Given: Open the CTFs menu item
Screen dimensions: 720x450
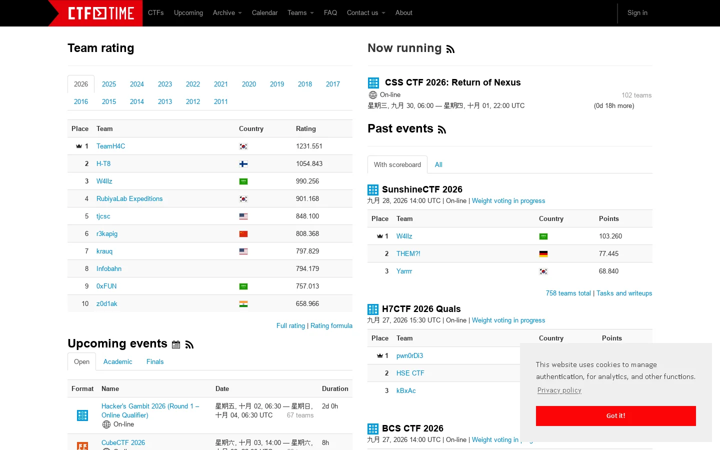Looking at the screenshot, I should (156, 13).
